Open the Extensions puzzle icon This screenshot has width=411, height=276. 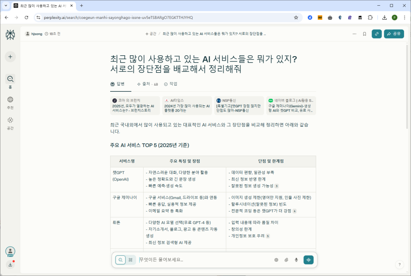coord(370,18)
